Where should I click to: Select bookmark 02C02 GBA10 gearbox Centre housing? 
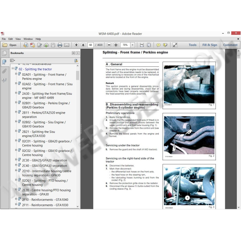[x=47, y=153]
